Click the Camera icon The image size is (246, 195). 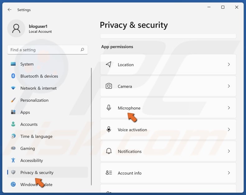point(109,86)
